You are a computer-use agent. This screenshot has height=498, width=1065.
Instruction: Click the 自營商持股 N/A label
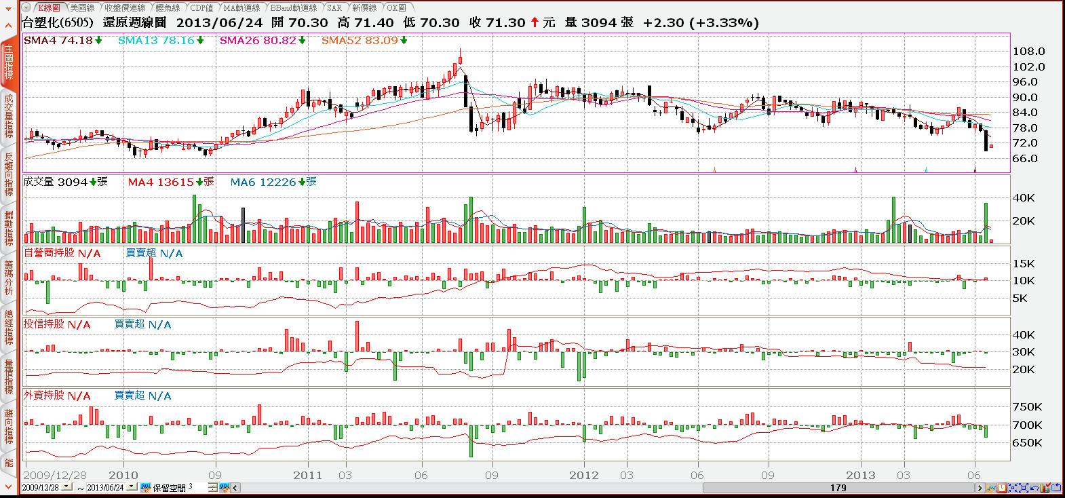tap(62, 253)
